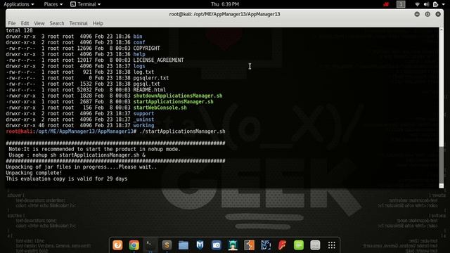Click the 'LICENSE_AGREEMENT' file name
Screen dimensions: 450x253
click(x=158, y=60)
